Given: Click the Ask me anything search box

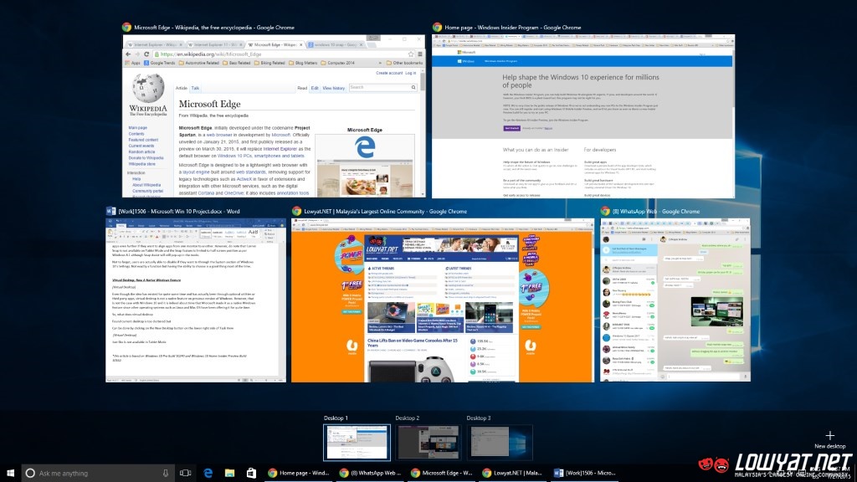Looking at the screenshot, I should point(99,473).
